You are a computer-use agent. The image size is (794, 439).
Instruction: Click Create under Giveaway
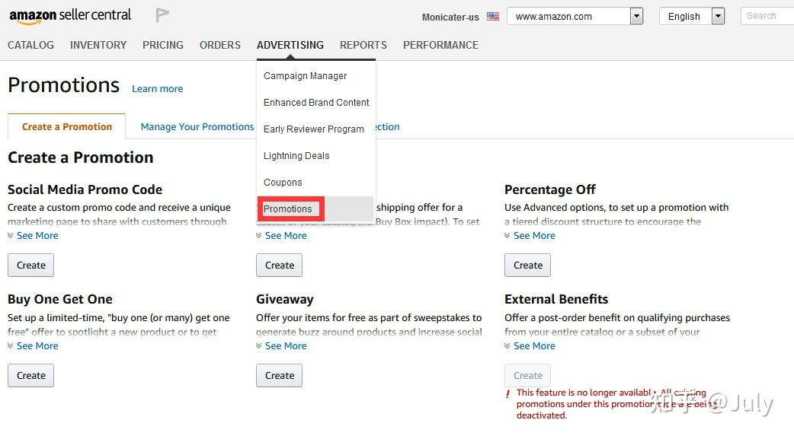[x=280, y=376]
